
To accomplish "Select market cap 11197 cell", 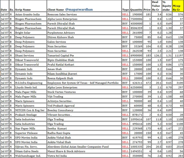I will [x=178, y=55].
